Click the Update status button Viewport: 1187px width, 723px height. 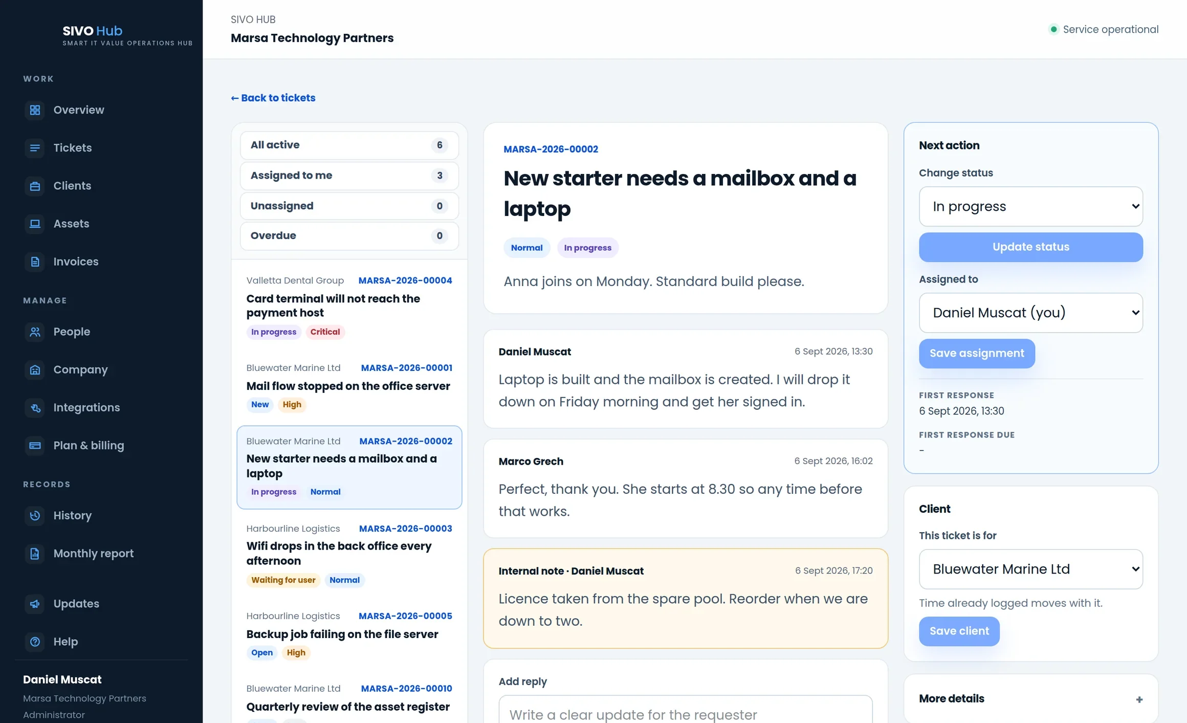point(1030,247)
